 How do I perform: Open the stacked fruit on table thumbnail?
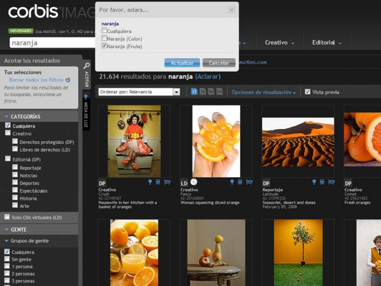[216, 253]
